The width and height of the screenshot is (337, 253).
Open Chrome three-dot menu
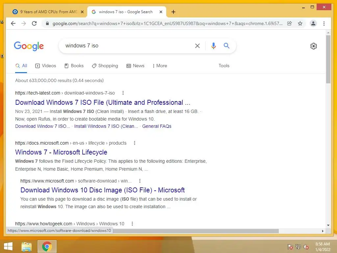tap(324, 23)
